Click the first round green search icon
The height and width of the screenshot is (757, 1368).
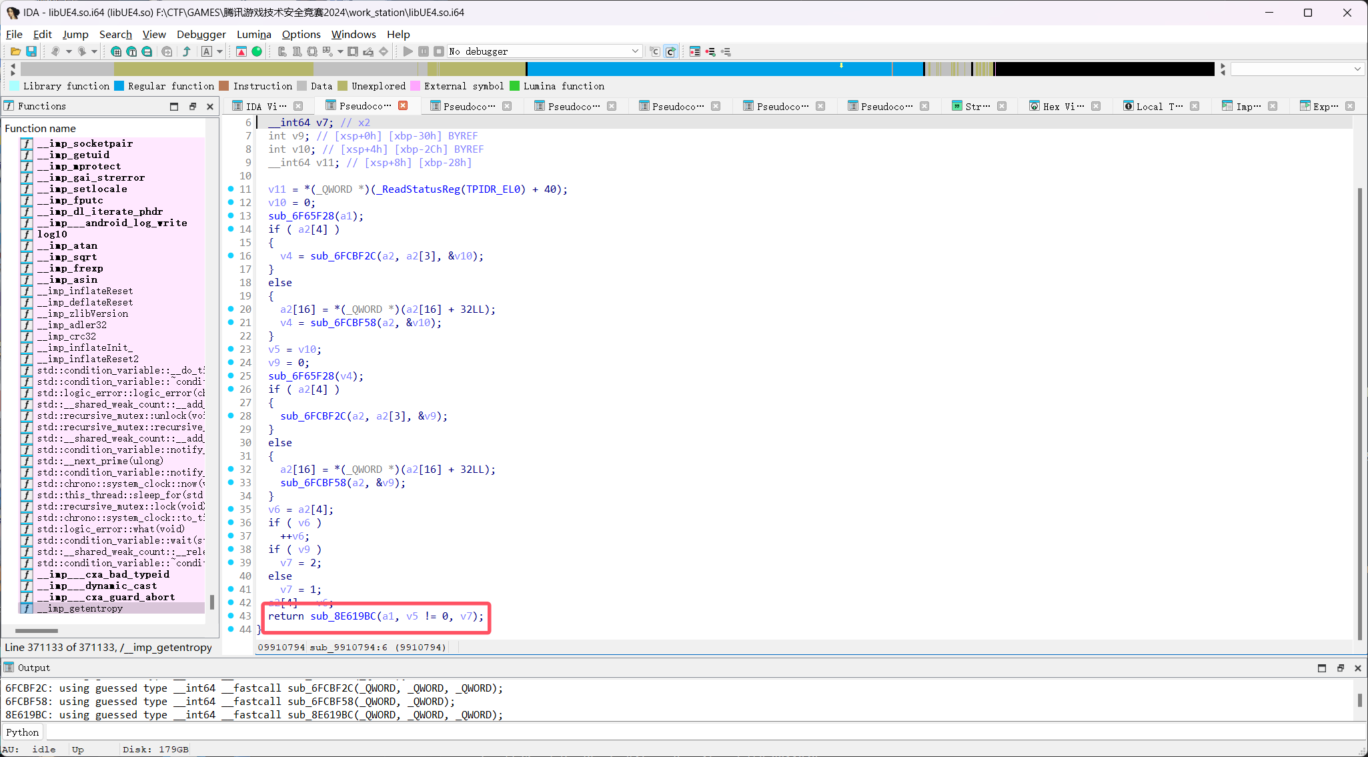(116, 51)
